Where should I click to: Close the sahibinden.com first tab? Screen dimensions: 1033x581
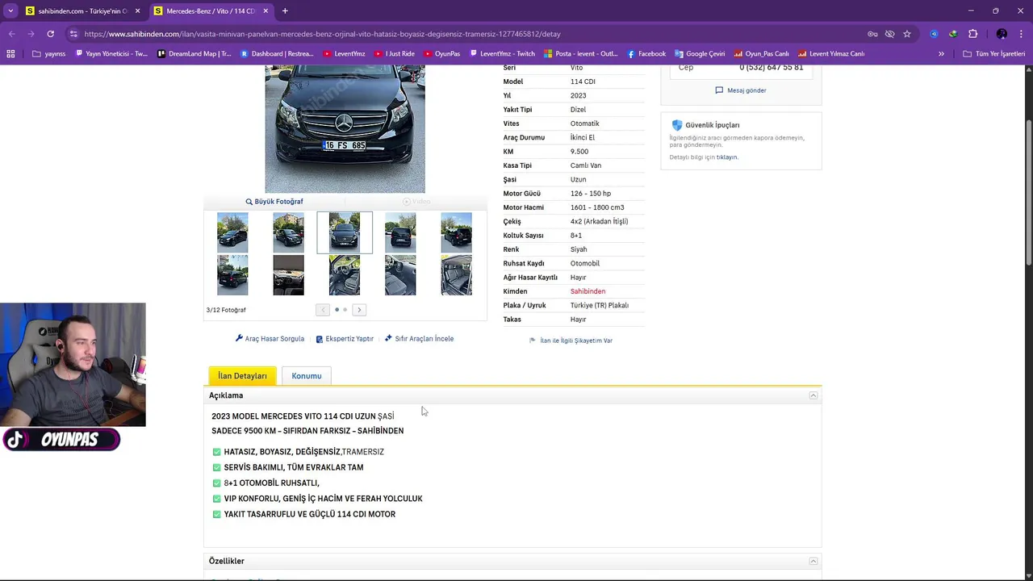click(x=137, y=10)
